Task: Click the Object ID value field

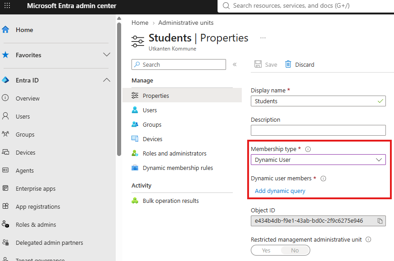Action: tap(318, 221)
